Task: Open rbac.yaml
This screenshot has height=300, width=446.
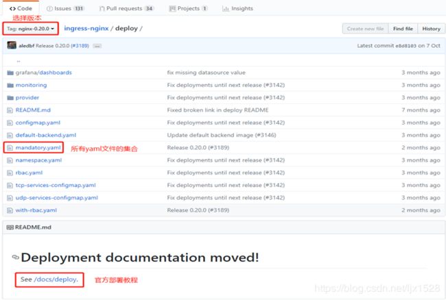Action: coord(29,173)
